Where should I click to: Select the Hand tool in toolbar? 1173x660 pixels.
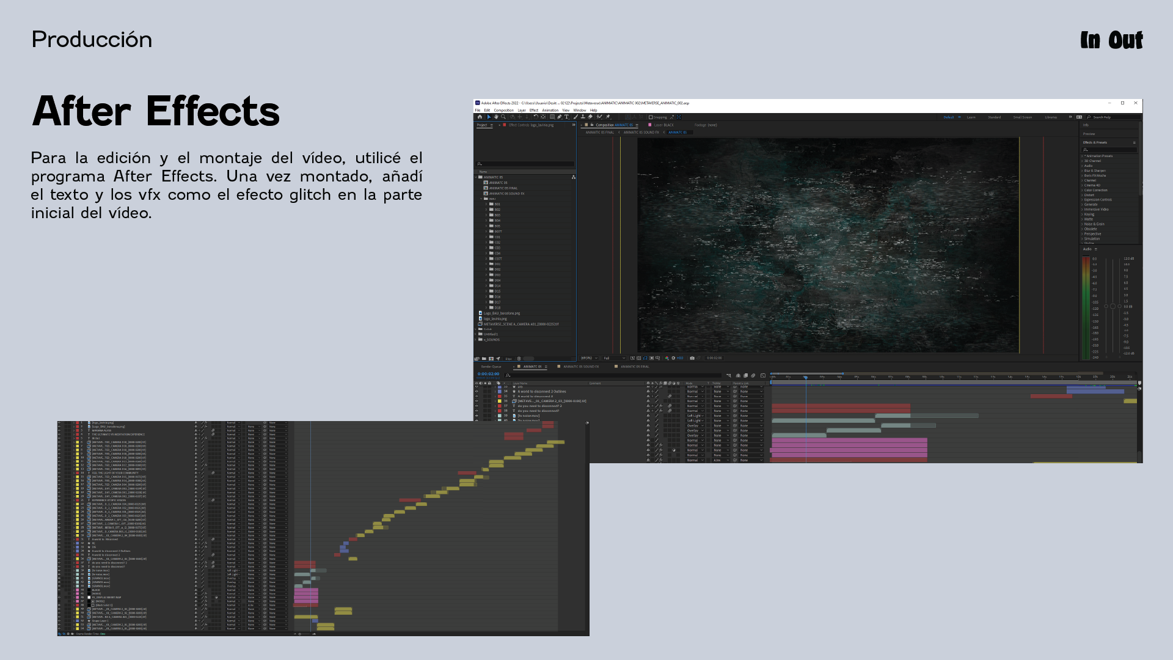[x=496, y=117]
